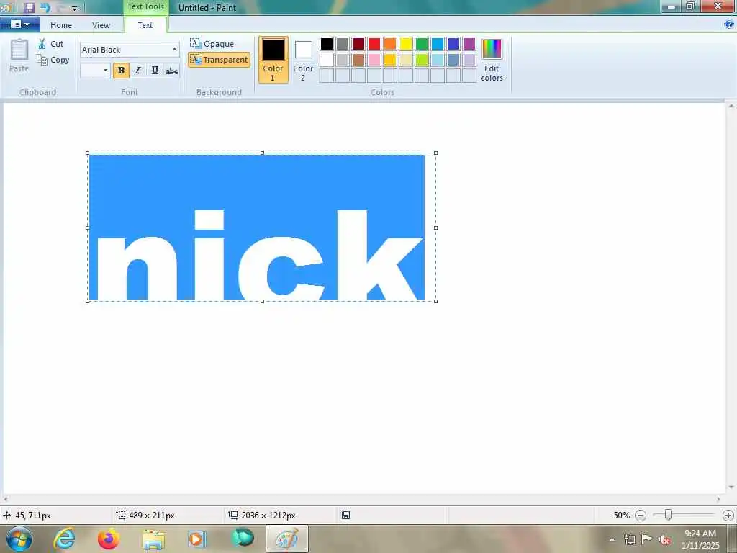Open the font size dropdown

point(105,71)
